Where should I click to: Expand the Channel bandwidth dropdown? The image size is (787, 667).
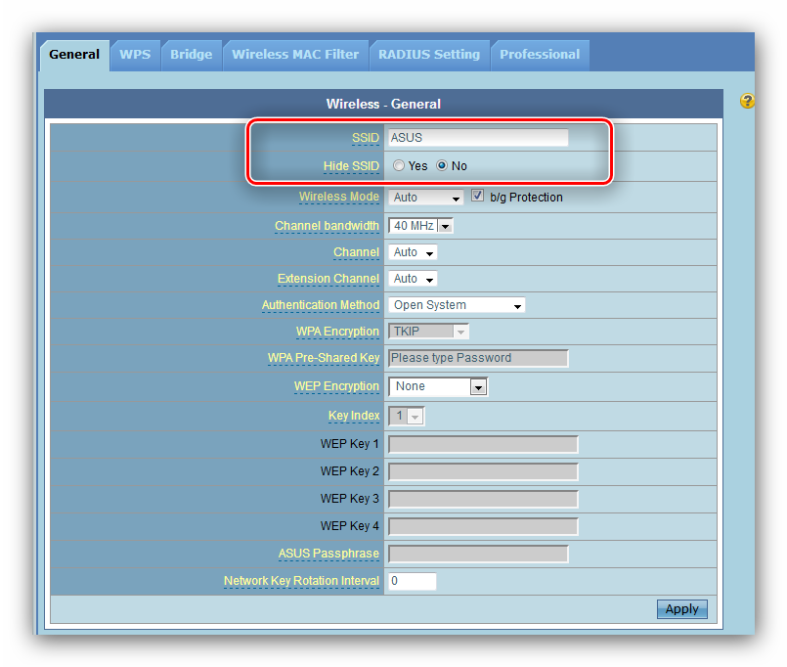[x=421, y=226]
